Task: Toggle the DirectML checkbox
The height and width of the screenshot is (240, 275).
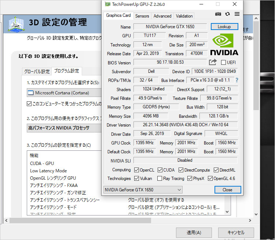Action: [x=216, y=170]
